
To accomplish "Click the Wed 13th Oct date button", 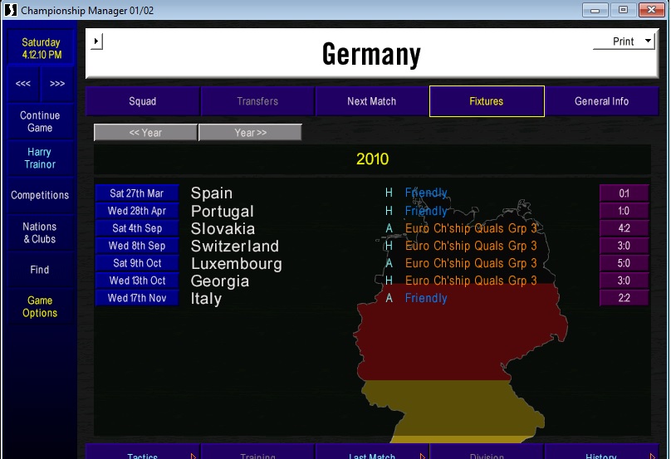I will coord(137,281).
